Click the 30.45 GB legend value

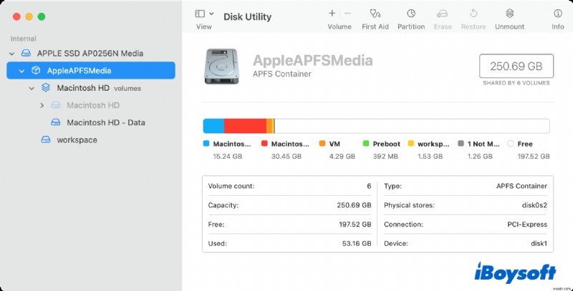pos(286,157)
